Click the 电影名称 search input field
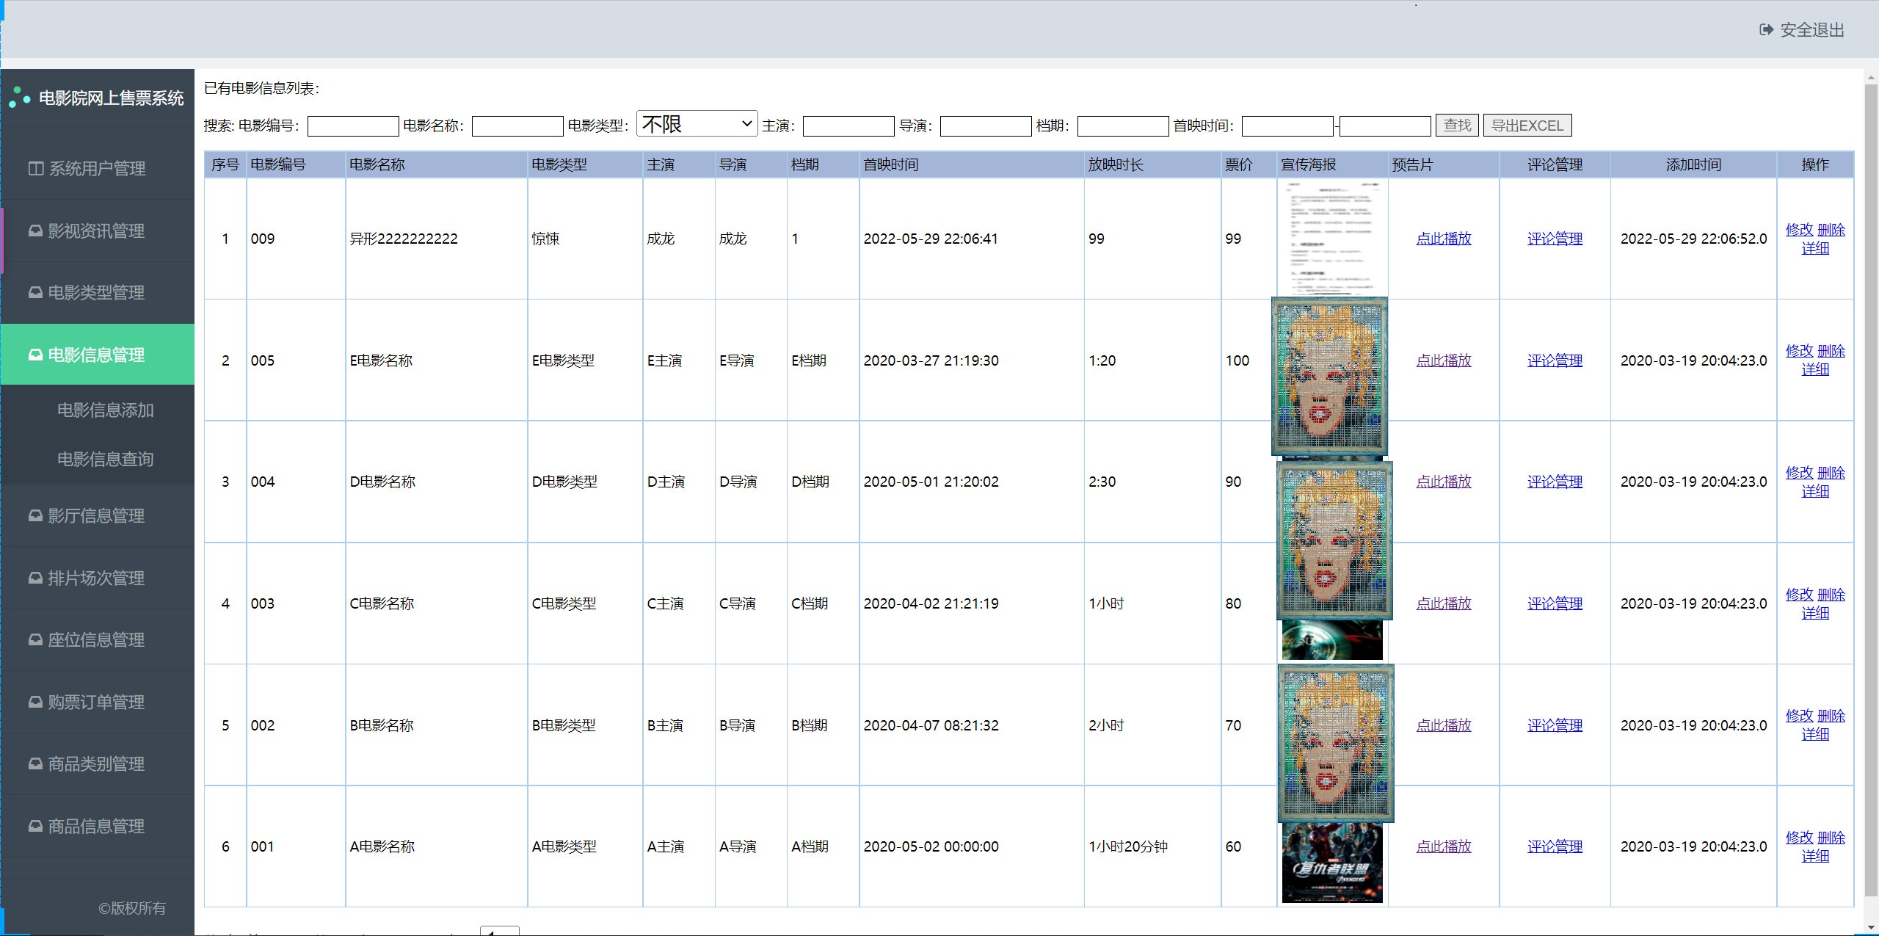The image size is (1879, 936). pyautogui.click(x=517, y=126)
